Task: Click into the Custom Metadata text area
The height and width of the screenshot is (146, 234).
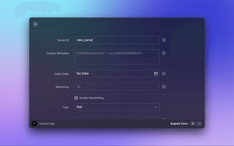Action: 117,57
